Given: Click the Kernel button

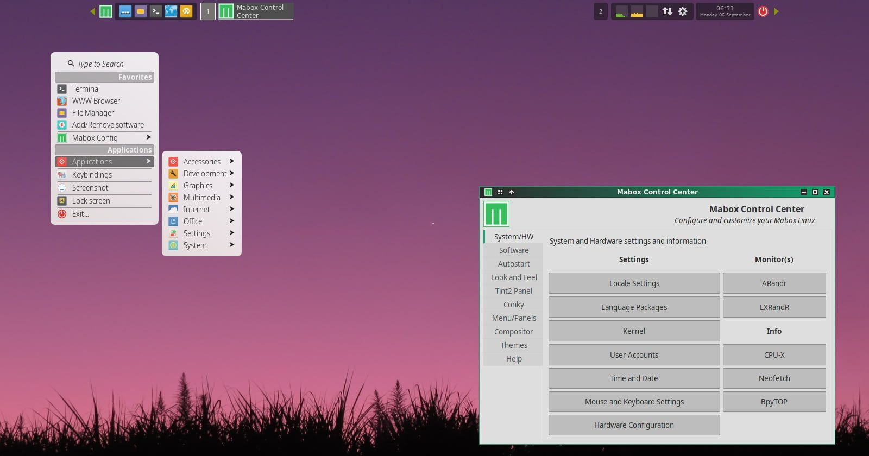Looking at the screenshot, I should coord(634,331).
